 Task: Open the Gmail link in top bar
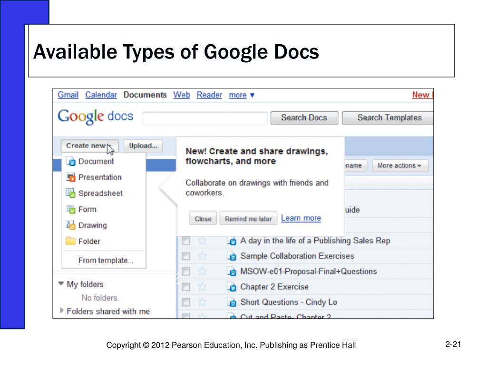pyautogui.click(x=68, y=95)
